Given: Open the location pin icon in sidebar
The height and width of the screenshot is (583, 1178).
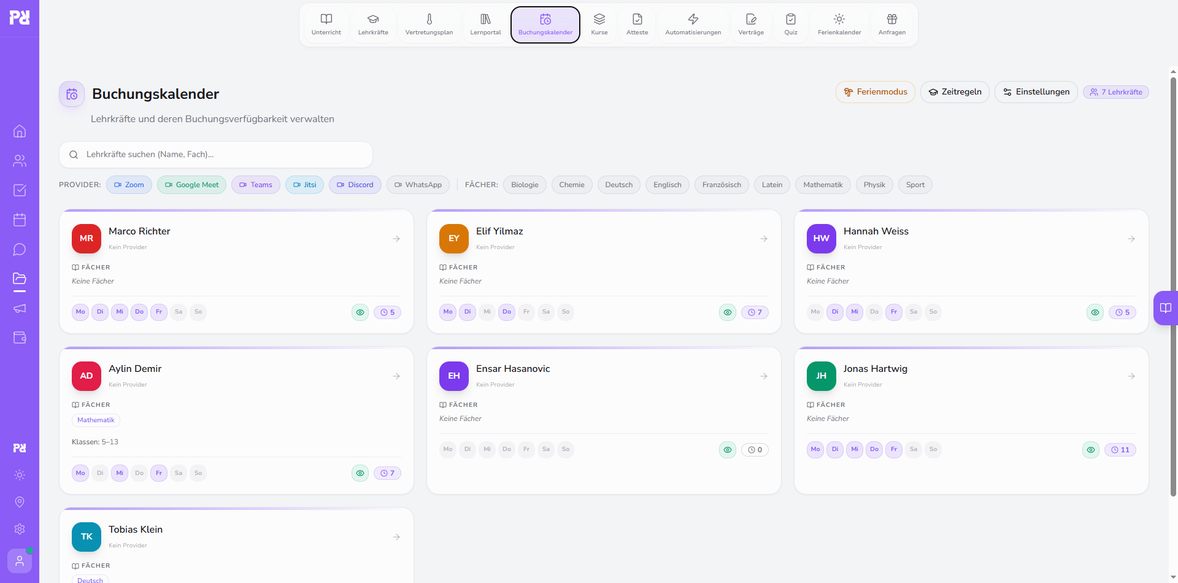Looking at the screenshot, I should coord(20,502).
